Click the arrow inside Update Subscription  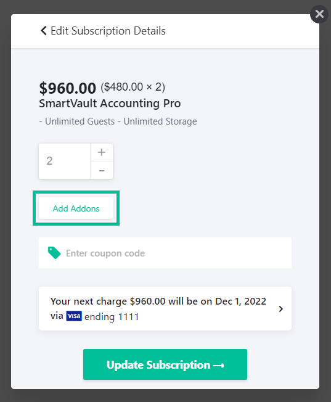point(218,366)
